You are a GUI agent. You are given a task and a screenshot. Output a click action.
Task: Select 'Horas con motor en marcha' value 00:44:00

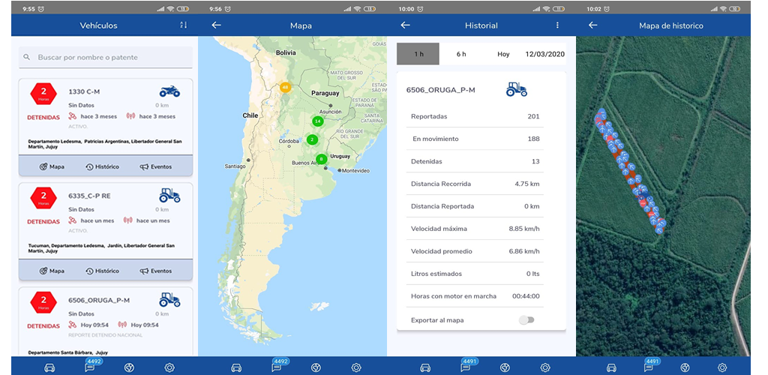tap(526, 296)
